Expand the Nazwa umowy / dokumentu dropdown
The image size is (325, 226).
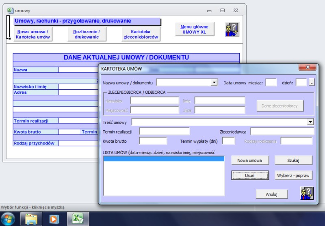coord(214,83)
